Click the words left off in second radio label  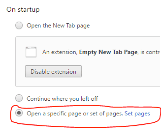tap(89, 99)
